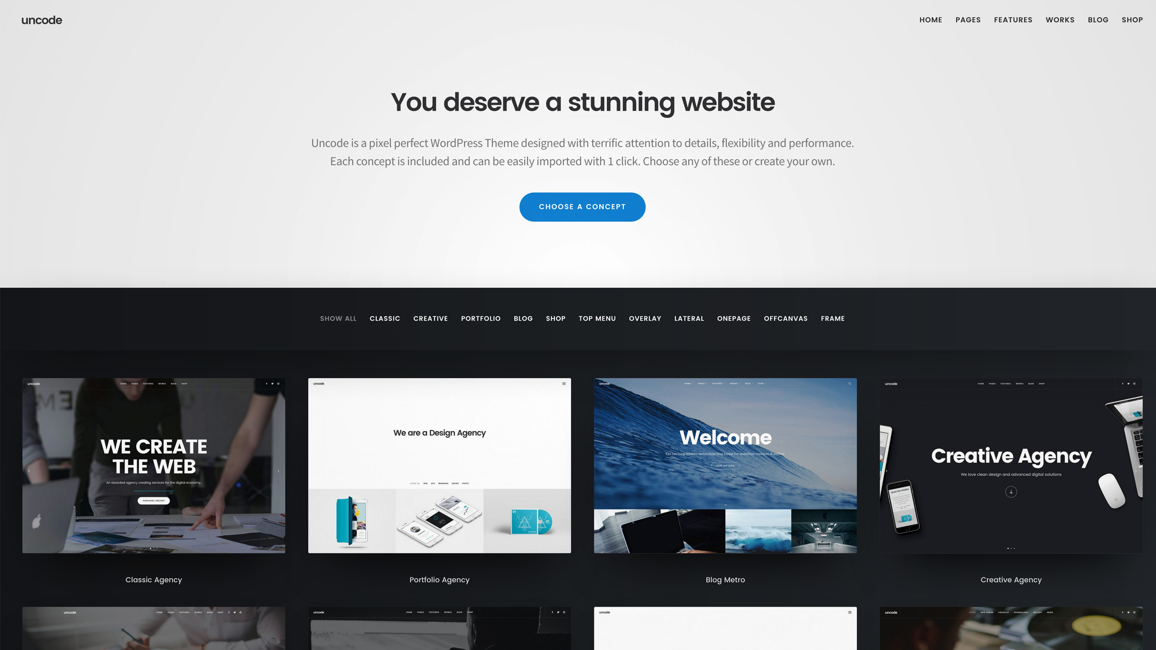Click the WORKS menu item in navbar
Screen dimensions: 1156x650
click(x=1060, y=20)
